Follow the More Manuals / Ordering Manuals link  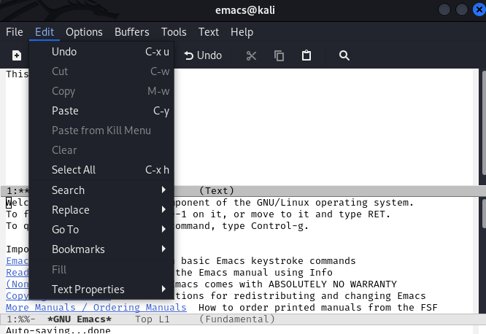coord(96,307)
